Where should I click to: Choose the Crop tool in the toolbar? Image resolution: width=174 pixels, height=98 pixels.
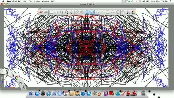click(61, 12)
